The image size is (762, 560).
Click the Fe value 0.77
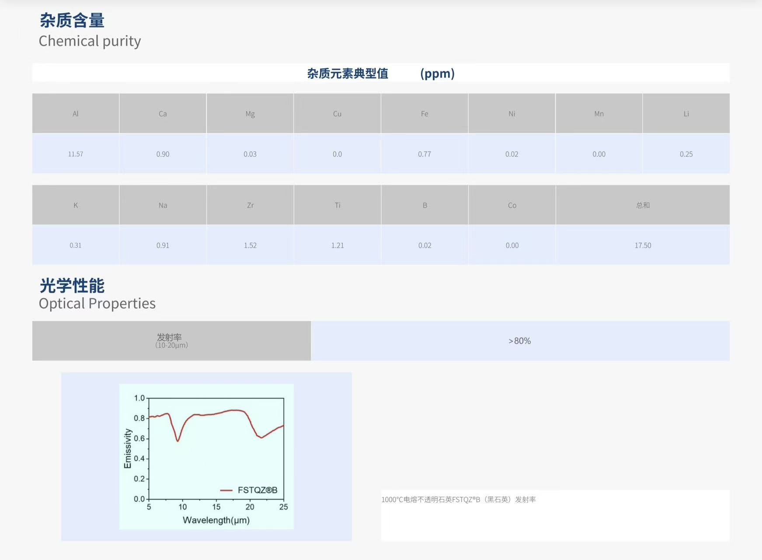tap(424, 154)
